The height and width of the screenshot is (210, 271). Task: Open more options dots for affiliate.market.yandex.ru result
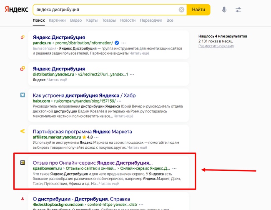click(96, 137)
